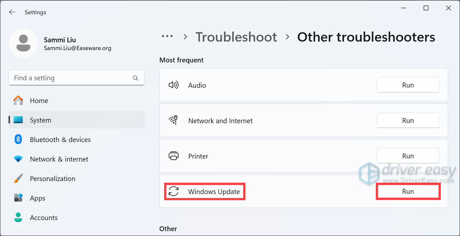Open Accounts settings category
Viewport: 460px width, 236px height.
pos(44,218)
